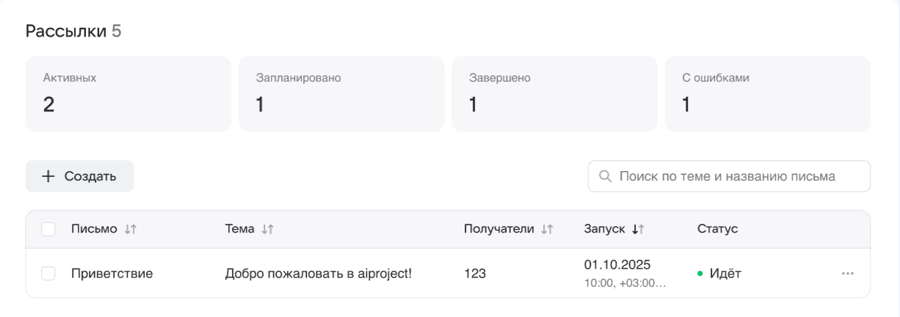Click the Статус column header
The height and width of the screenshot is (317, 900).
(717, 230)
